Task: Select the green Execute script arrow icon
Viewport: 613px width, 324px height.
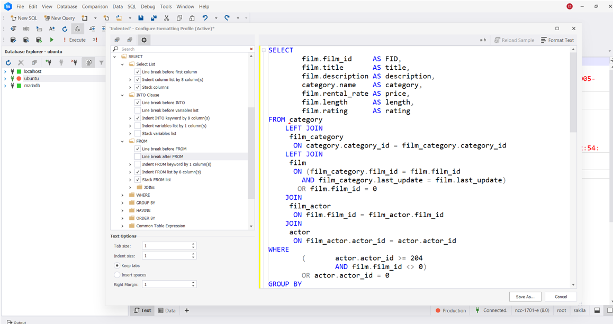Action: pos(51,40)
